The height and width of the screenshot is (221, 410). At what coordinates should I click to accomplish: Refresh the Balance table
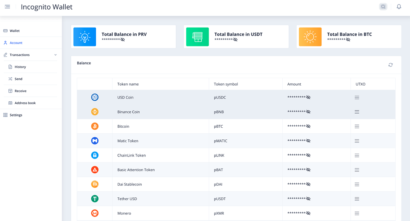390,65
